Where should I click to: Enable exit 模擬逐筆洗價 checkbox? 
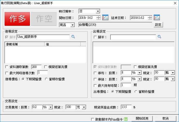135,67
